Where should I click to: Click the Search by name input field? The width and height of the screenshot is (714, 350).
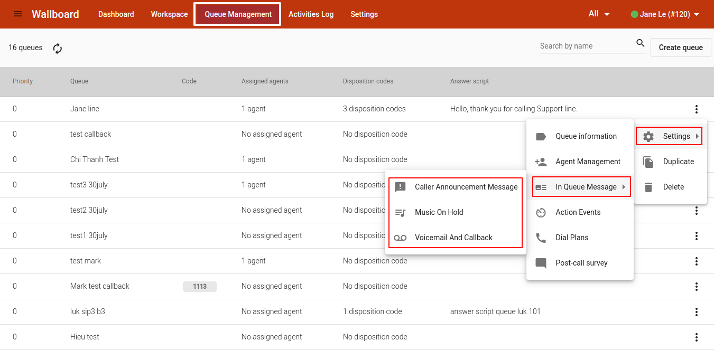coord(587,45)
